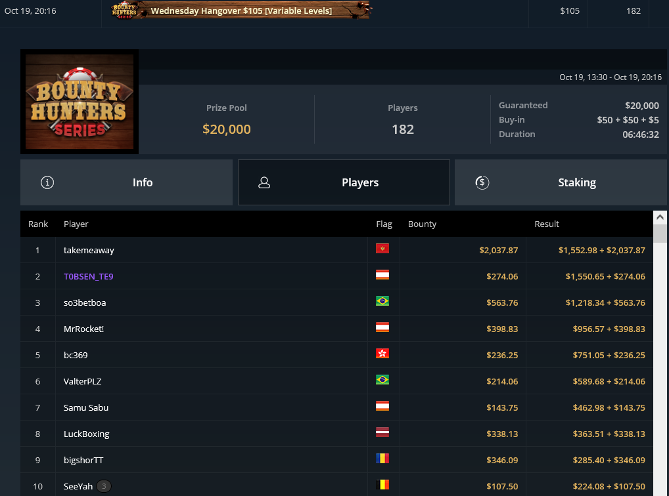Click the player name MrRocket!

[x=83, y=329]
